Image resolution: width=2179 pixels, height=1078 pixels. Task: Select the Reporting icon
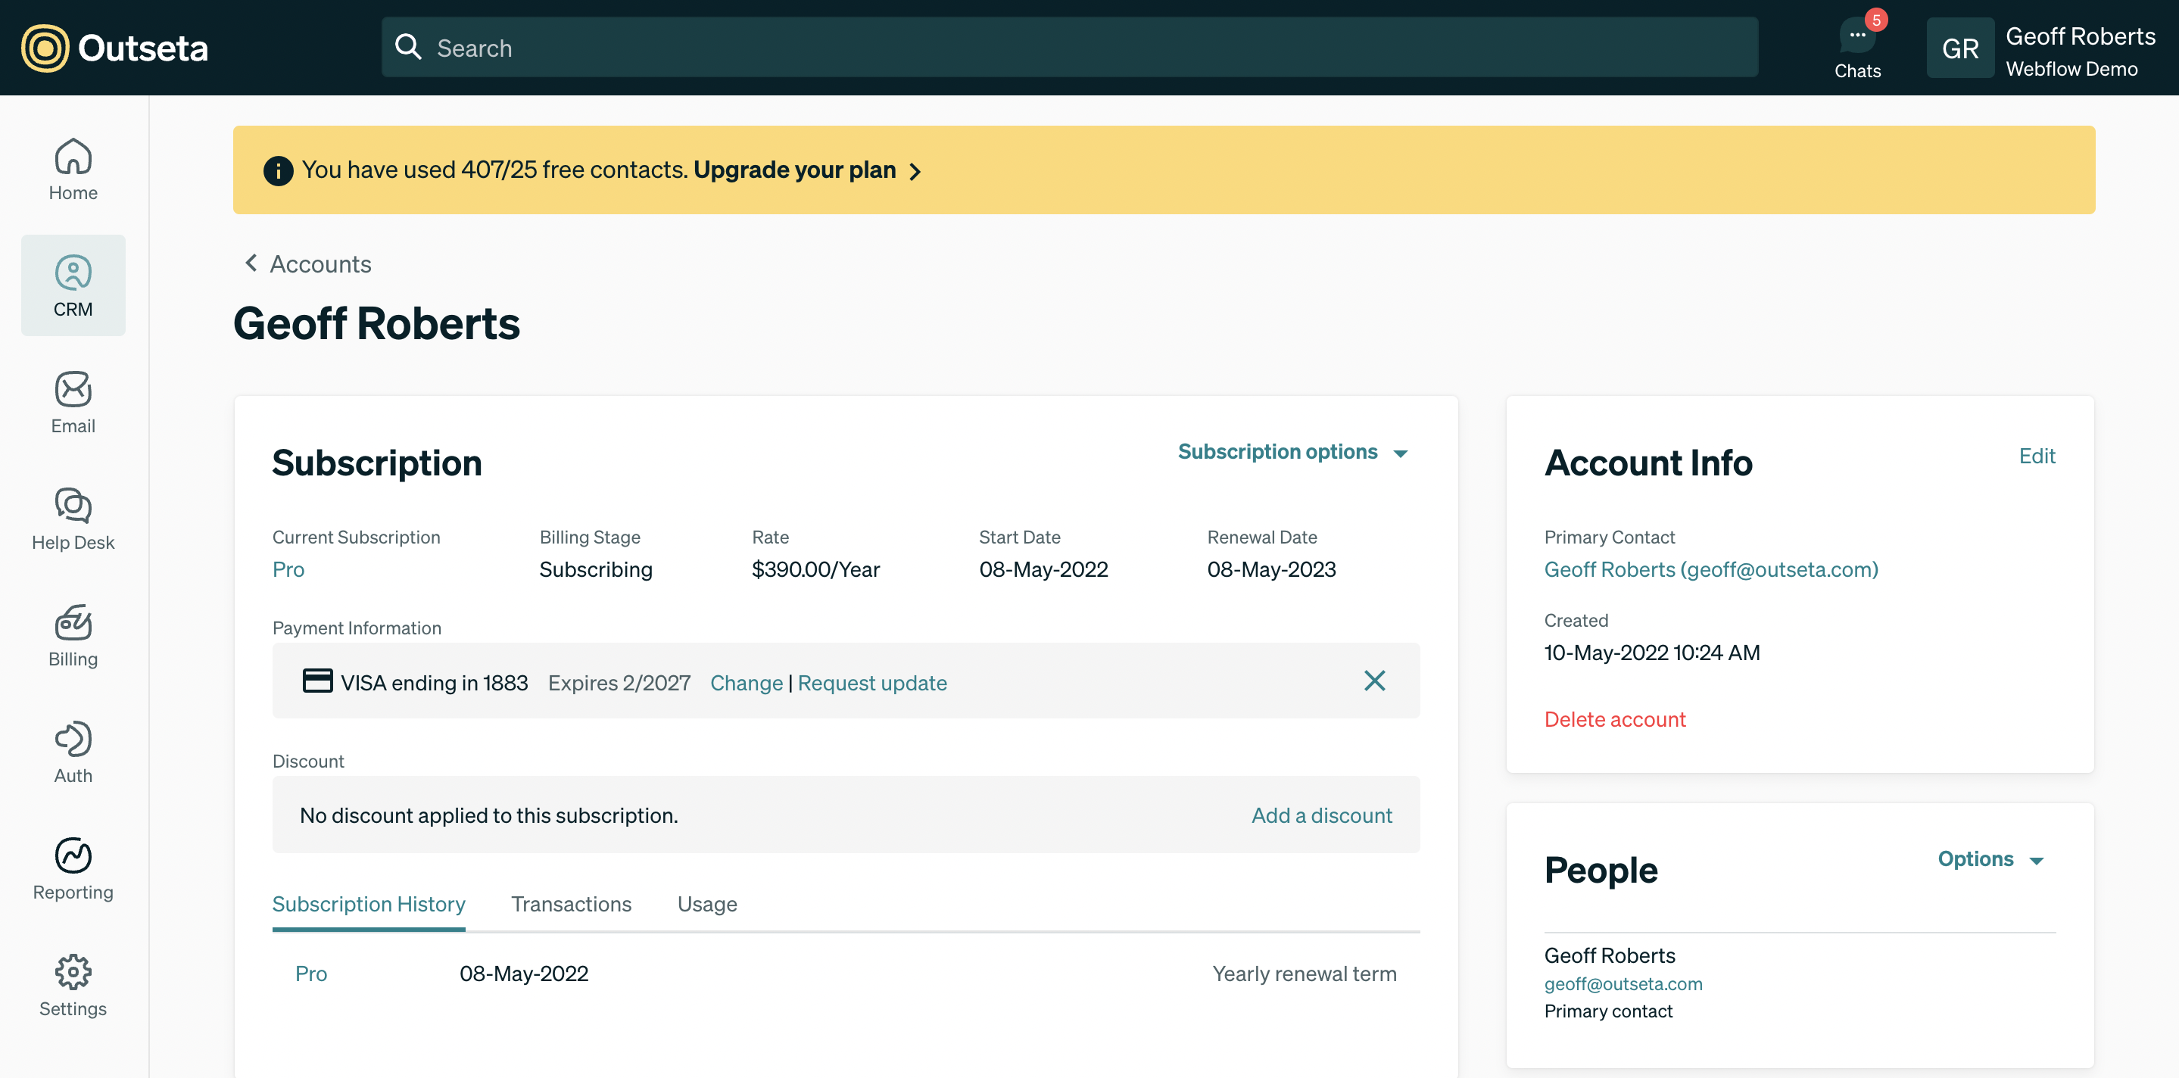coord(73,868)
